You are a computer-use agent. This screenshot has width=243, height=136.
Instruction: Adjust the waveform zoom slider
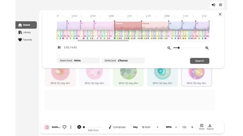click(x=179, y=48)
